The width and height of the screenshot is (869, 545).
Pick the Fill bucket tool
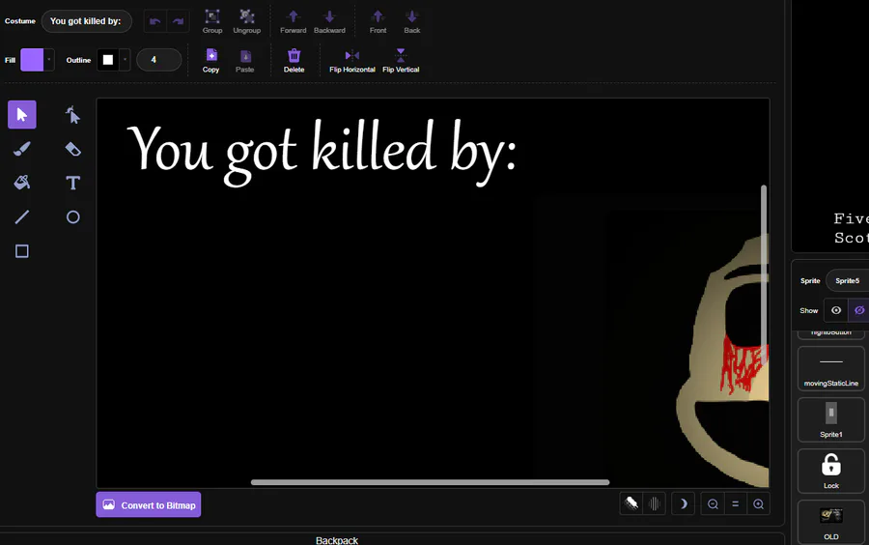(x=22, y=183)
